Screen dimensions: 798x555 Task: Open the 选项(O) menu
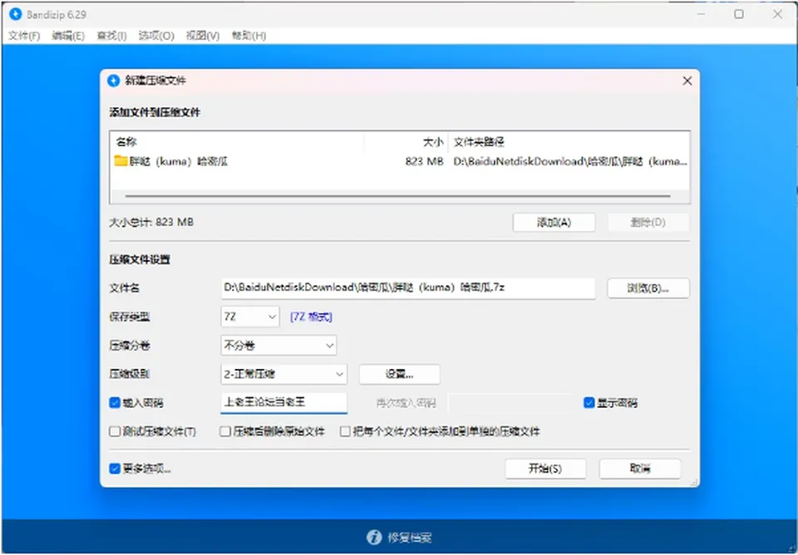[156, 36]
